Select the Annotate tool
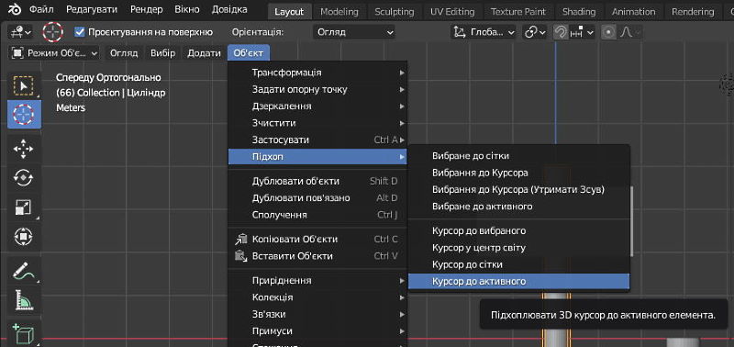Viewport: 734px width, 347px height. [24, 271]
